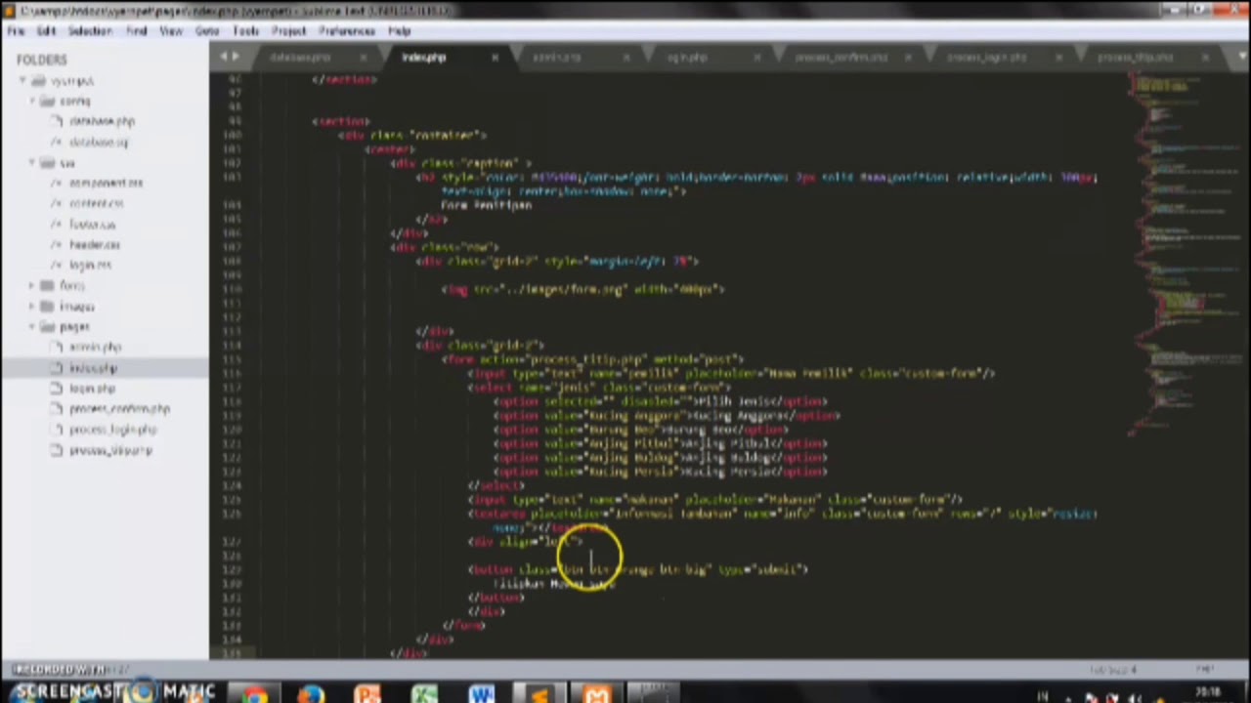
Task: Click the admin.php file icon in sidebar
Action: click(x=57, y=348)
